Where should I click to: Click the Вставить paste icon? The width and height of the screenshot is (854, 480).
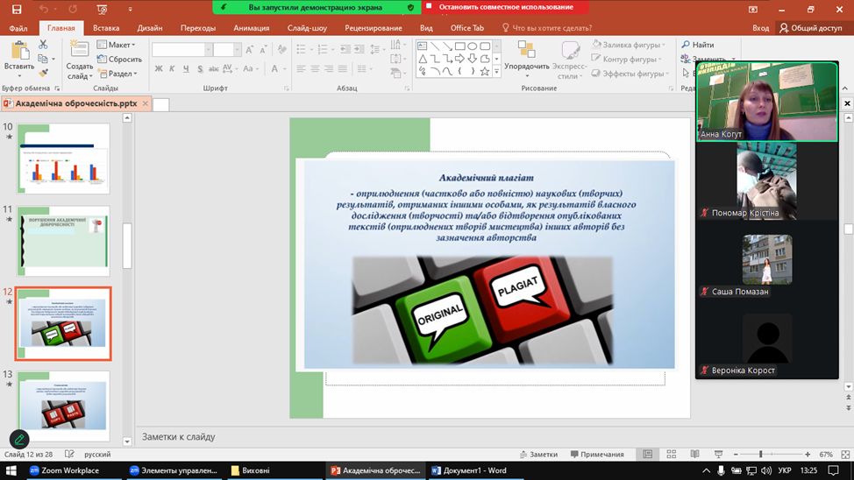coord(18,52)
